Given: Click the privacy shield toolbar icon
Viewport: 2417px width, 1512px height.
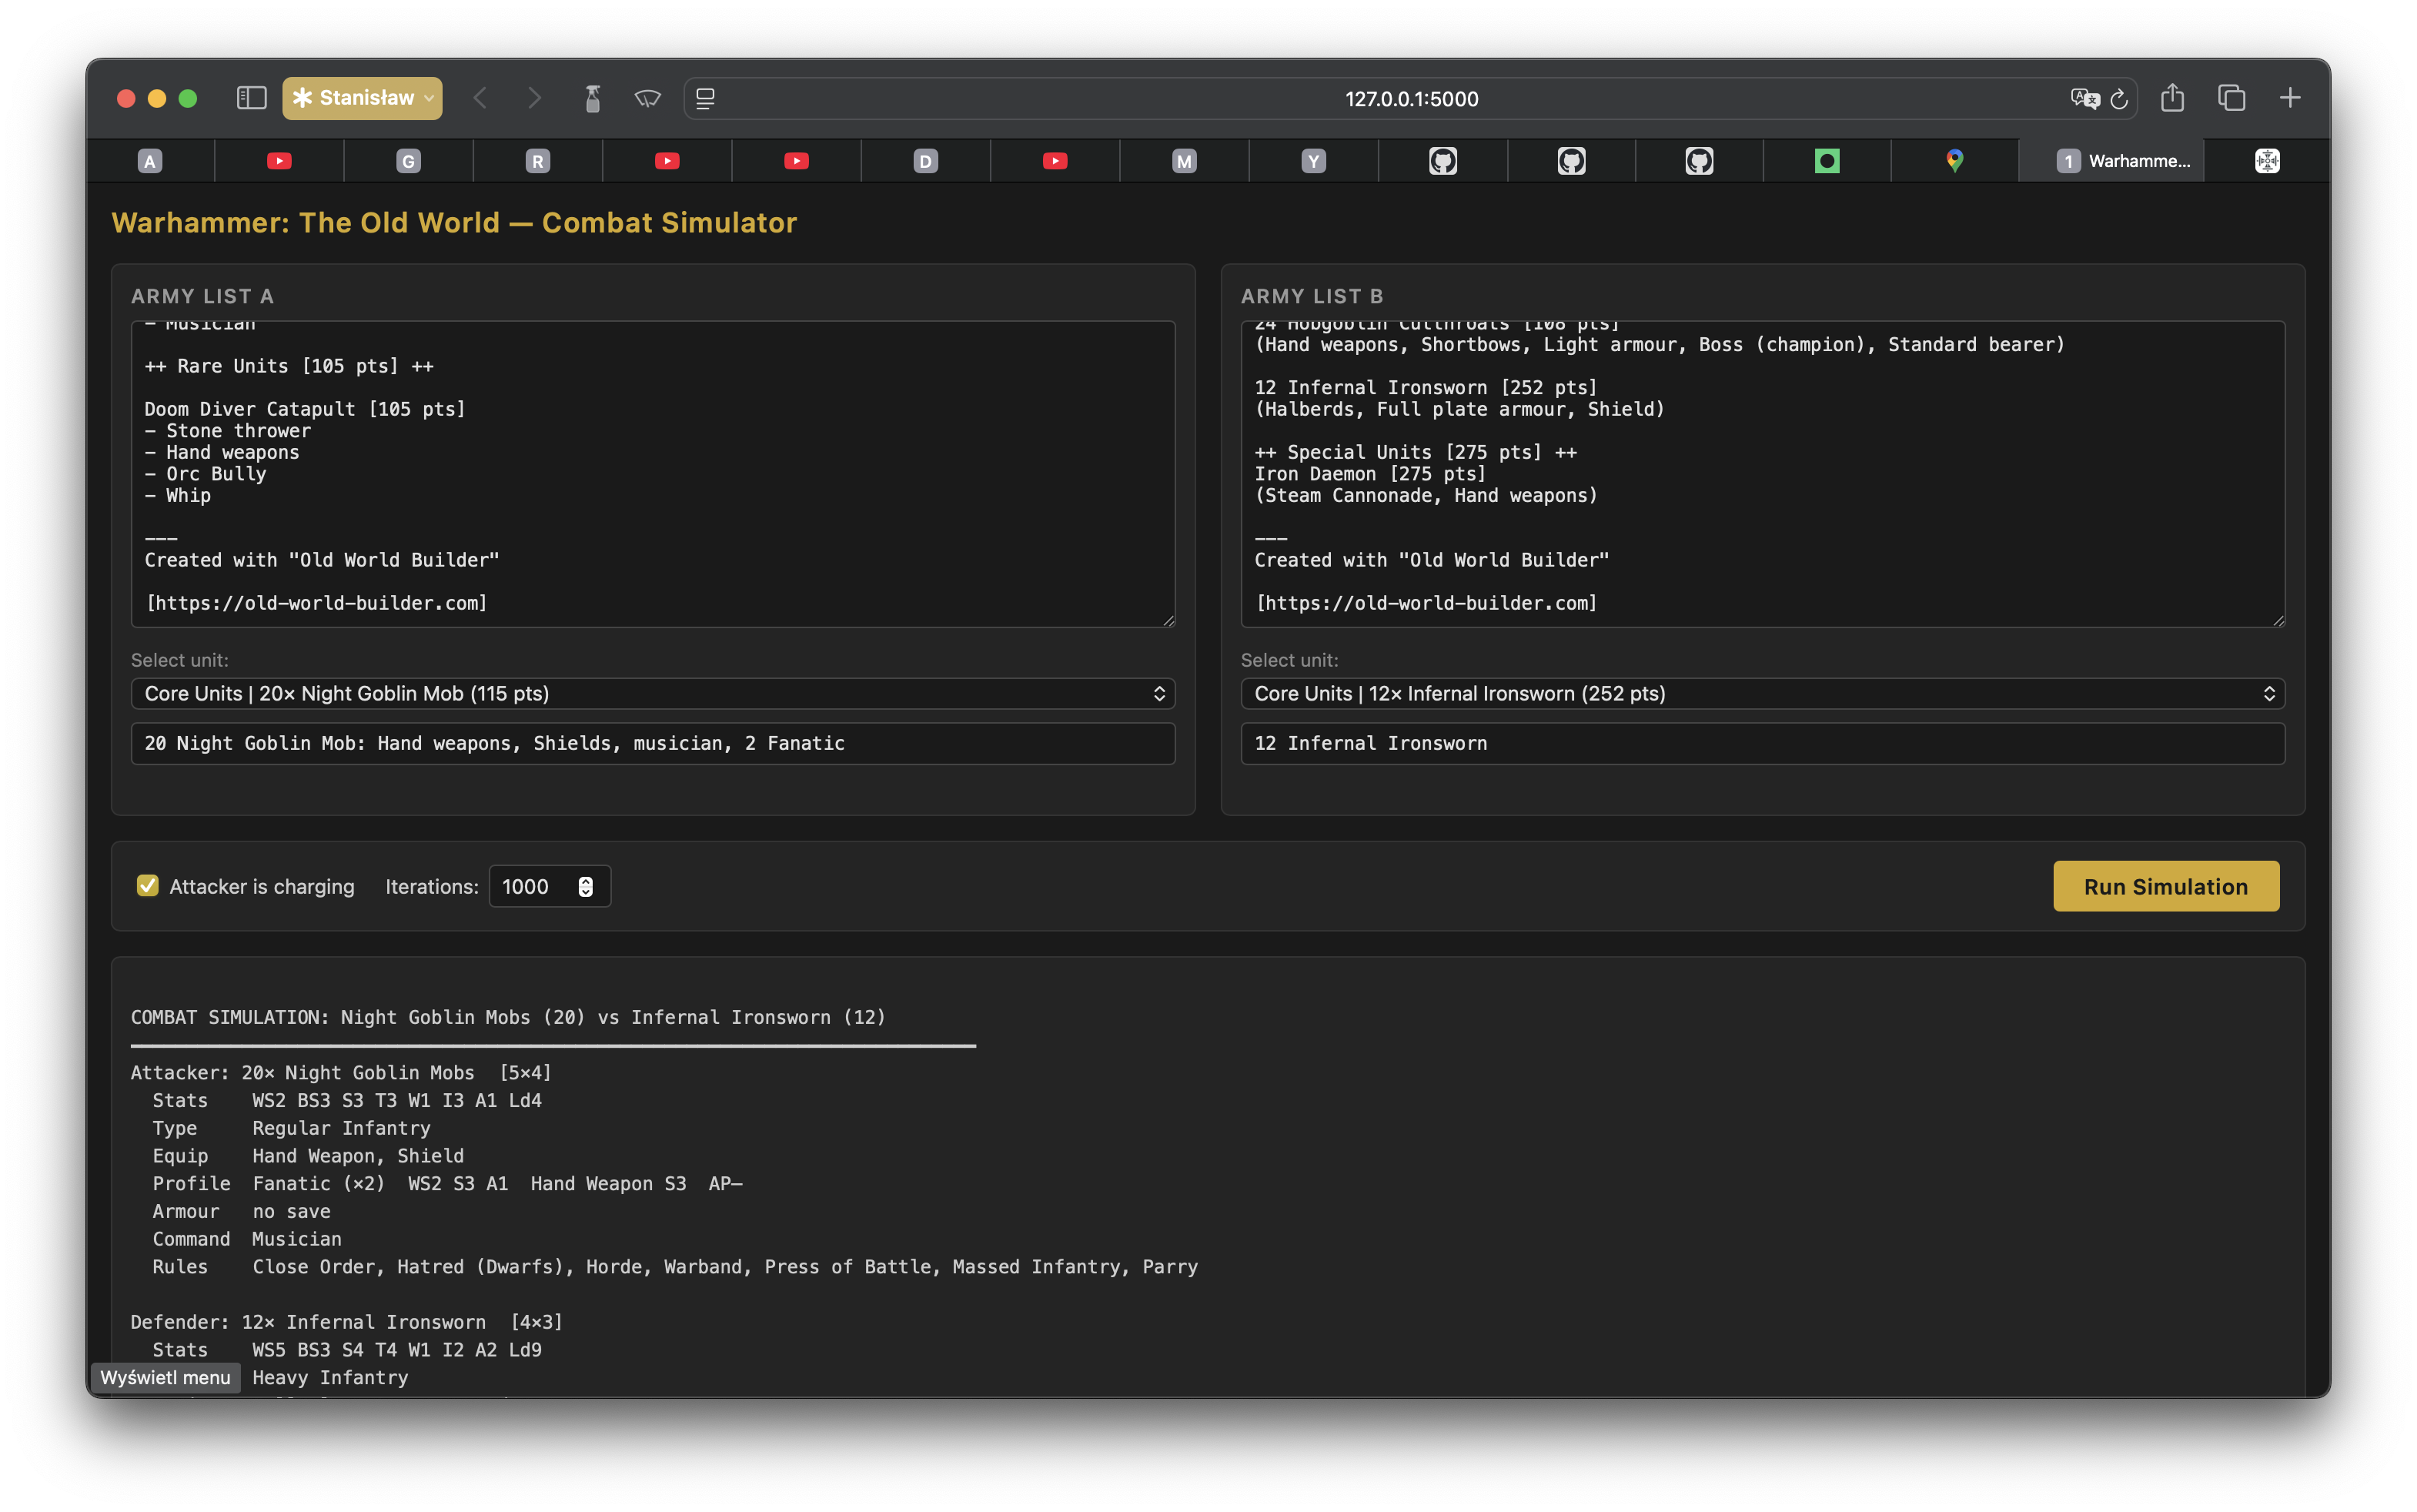Looking at the screenshot, I should (647, 98).
